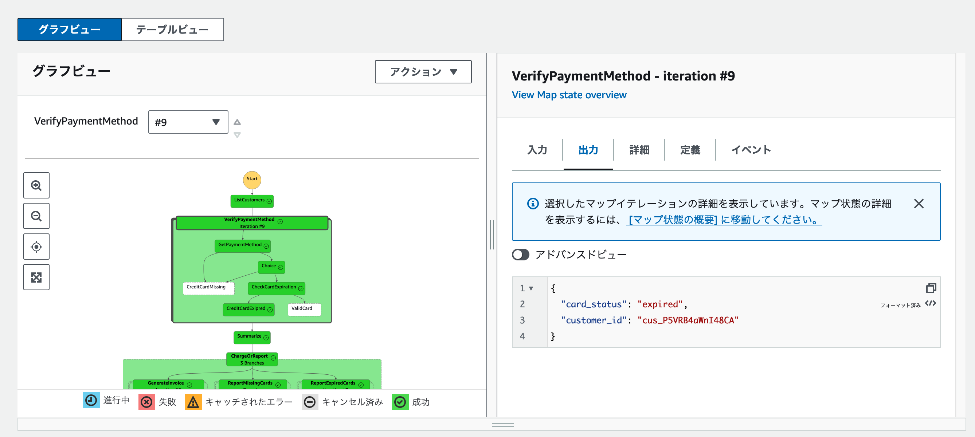975x437 pixels.
Task: Click View Map state overview link
Action: [x=569, y=95]
